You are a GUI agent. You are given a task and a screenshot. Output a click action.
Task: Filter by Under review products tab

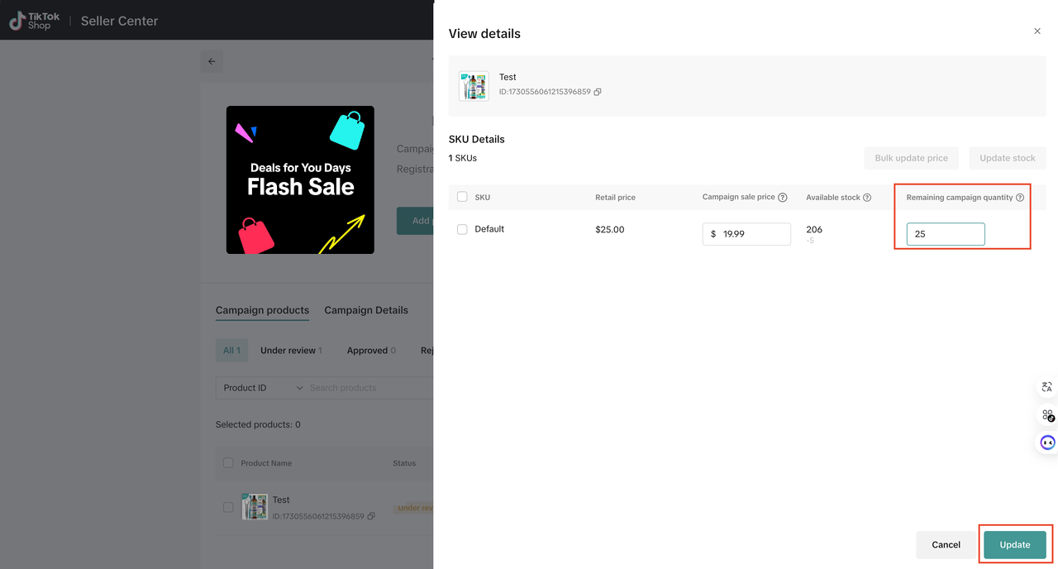pyautogui.click(x=290, y=351)
